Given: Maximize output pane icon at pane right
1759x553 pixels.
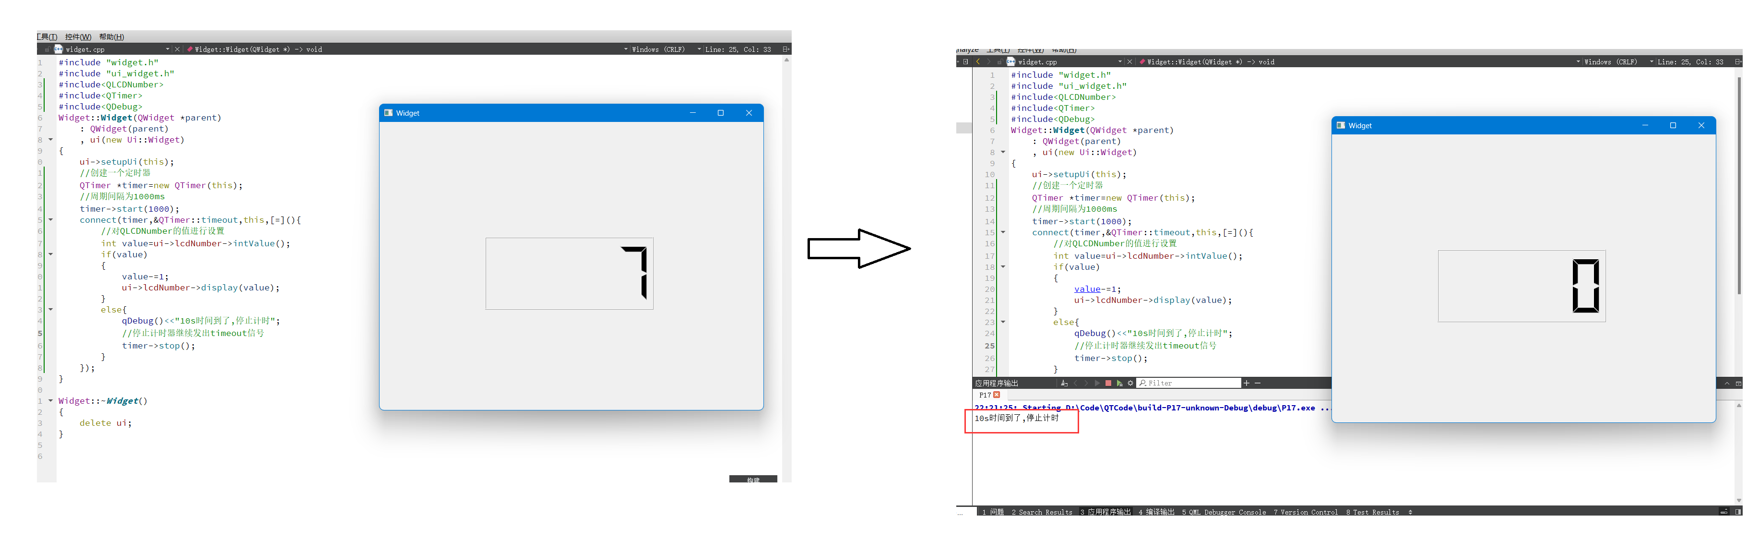Looking at the screenshot, I should pyautogui.click(x=1738, y=384).
